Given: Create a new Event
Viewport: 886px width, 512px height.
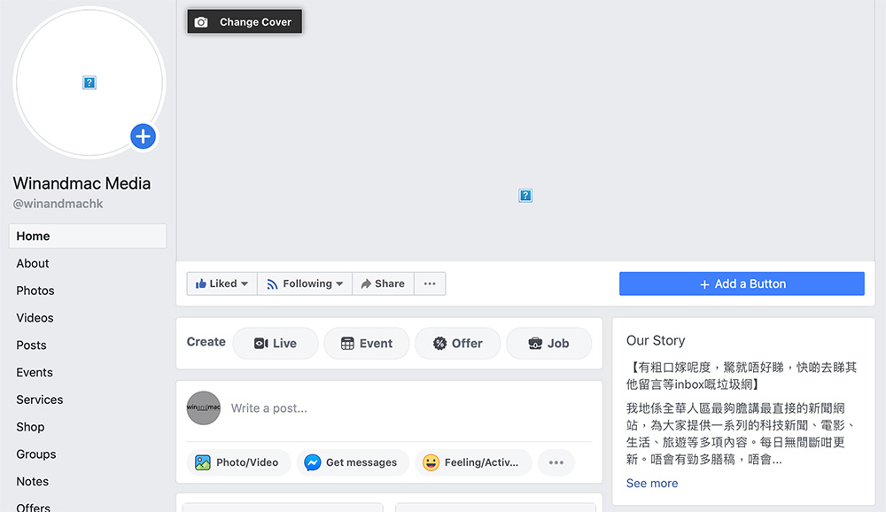Looking at the screenshot, I should [367, 344].
